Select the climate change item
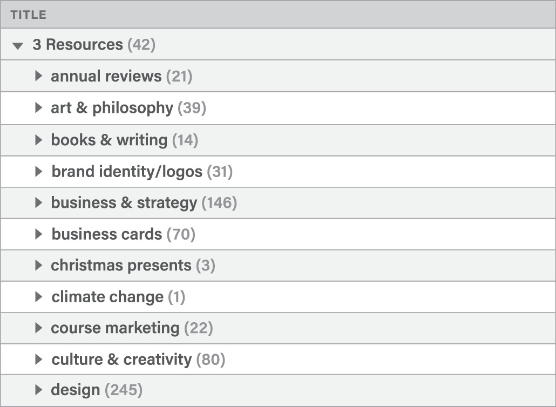 [x=107, y=296]
